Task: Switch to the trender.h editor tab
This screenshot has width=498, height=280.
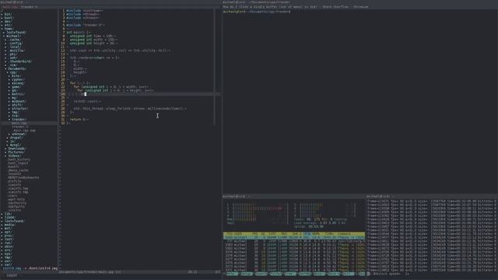Action: point(29,7)
